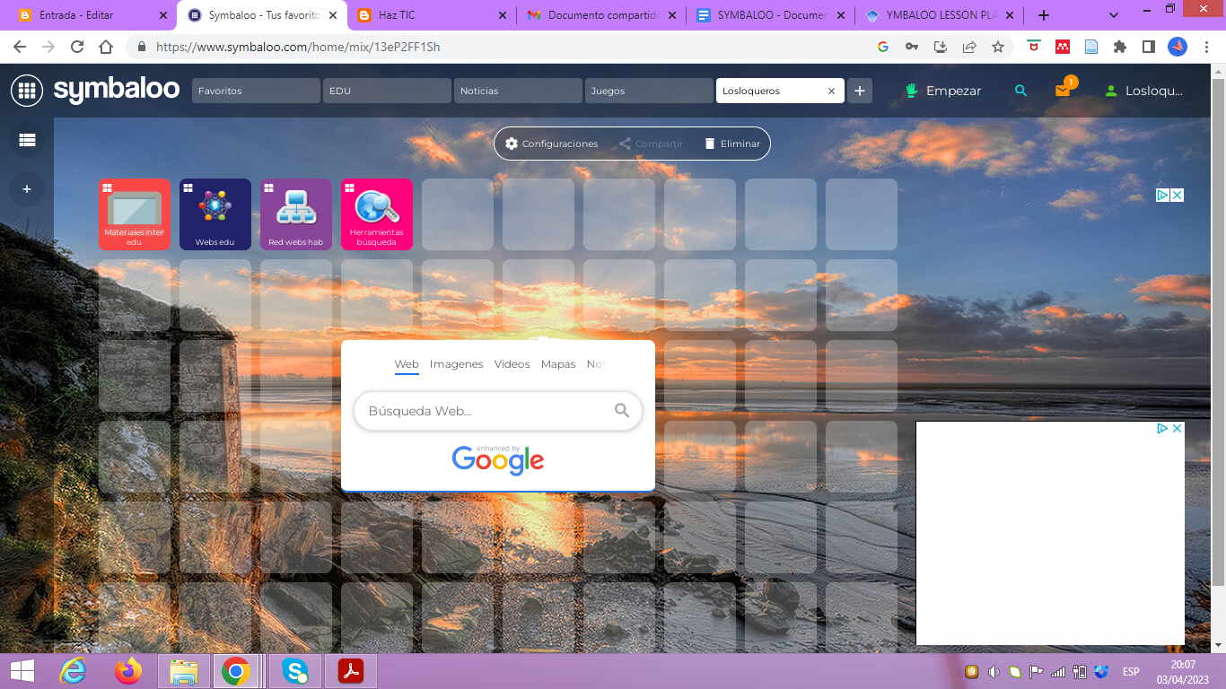Click the Empezar button
This screenshot has height=689, width=1226.
[942, 91]
